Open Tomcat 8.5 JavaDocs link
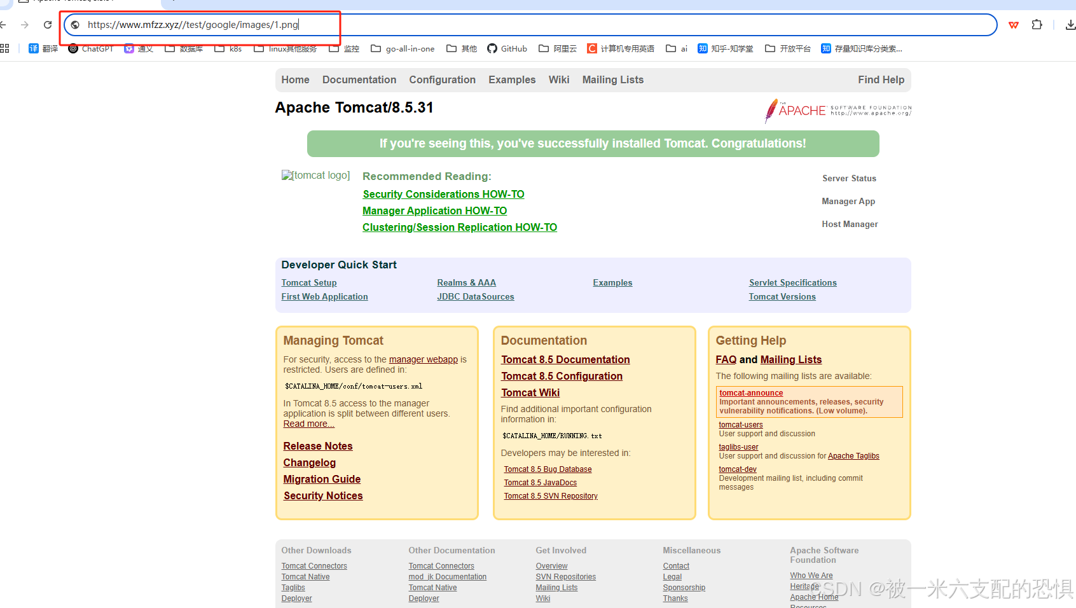1076x608 pixels. click(541, 483)
